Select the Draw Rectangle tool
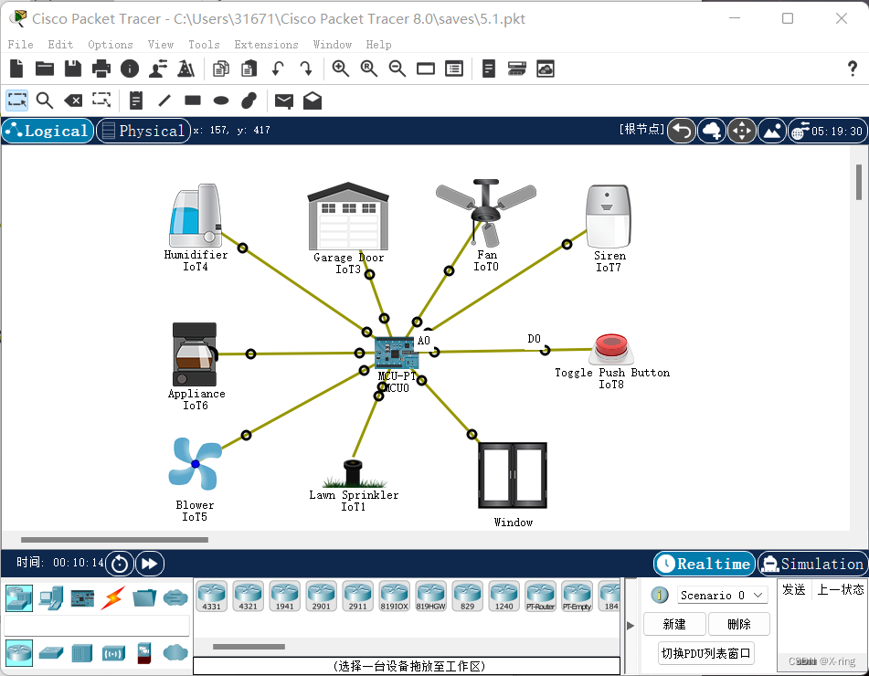The width and height of the screenshot is (869, 676). (193, 100)
